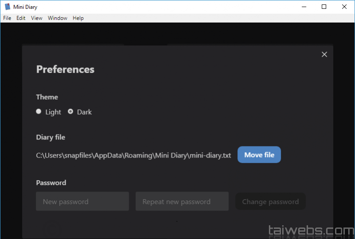Click the Mini Diary app icon in title bar

click(8, 7)
